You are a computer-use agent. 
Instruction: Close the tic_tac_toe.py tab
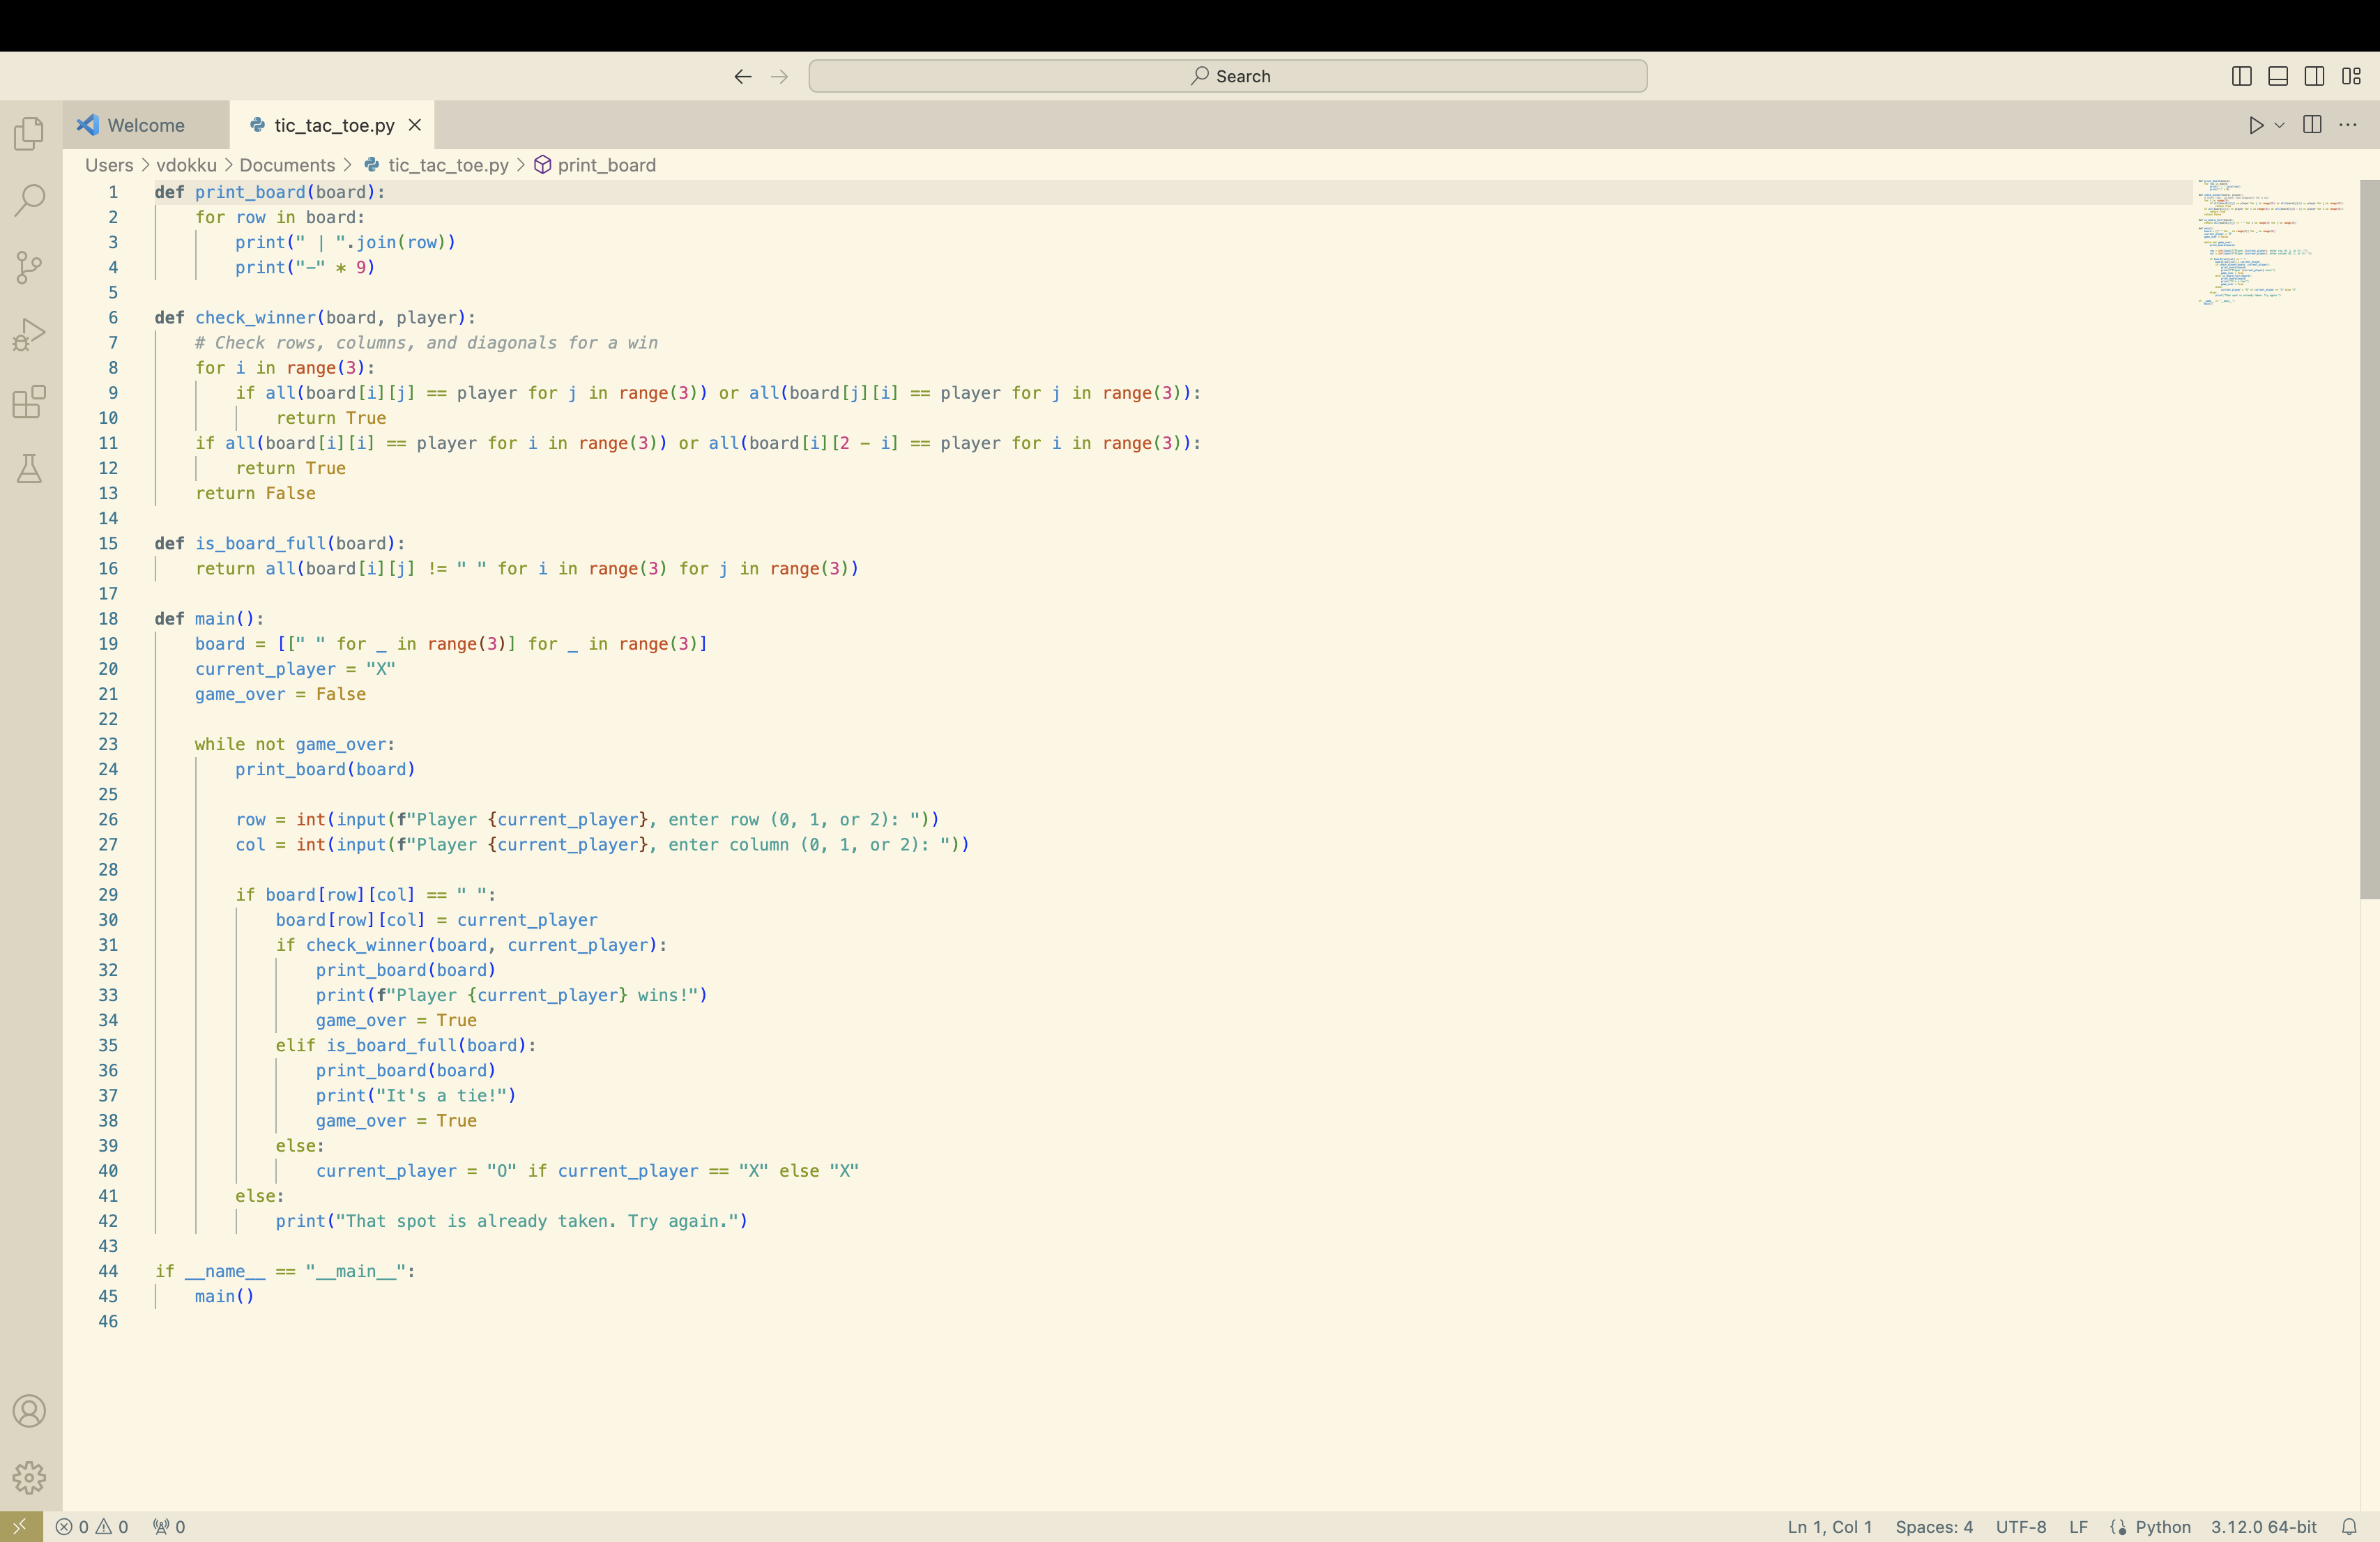click(x=415, y=125)
